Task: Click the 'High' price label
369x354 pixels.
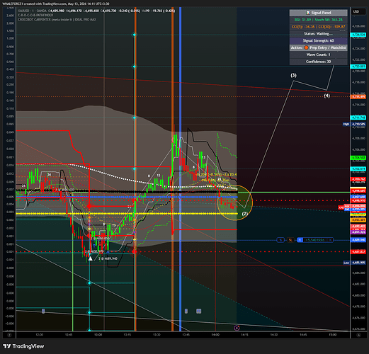Action: (x=346, y=124)
